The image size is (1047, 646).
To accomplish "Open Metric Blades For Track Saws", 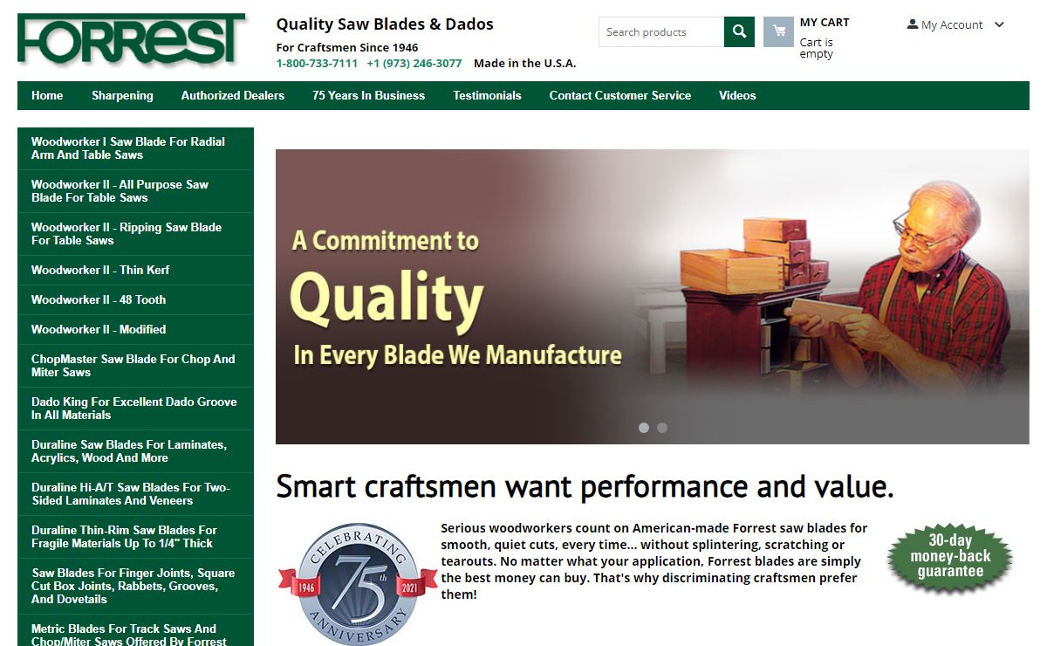I will (135, 632).
